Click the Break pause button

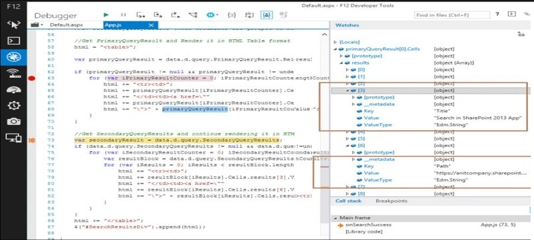tap(123, 15)
